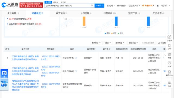The width and height of the screenshot is (174, 98).
Task: Click info icon beside 租赁合同纠纷
Action: click(76, 71)
